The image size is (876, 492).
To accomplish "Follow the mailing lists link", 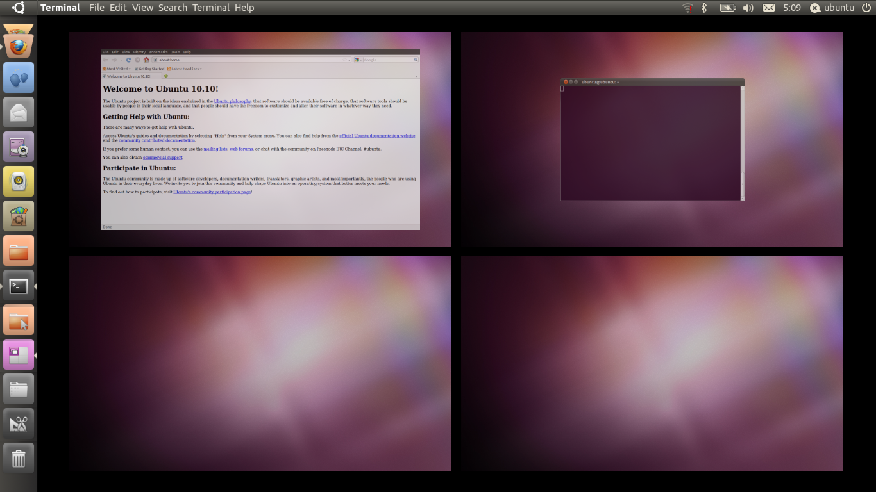I will [215, 149].
